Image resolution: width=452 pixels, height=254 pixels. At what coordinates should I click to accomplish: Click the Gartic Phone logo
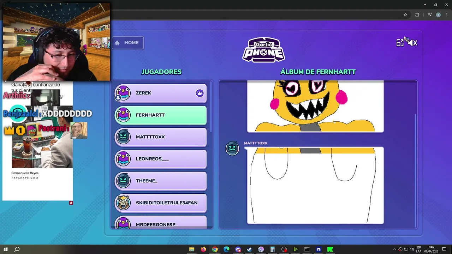(263, 50)
